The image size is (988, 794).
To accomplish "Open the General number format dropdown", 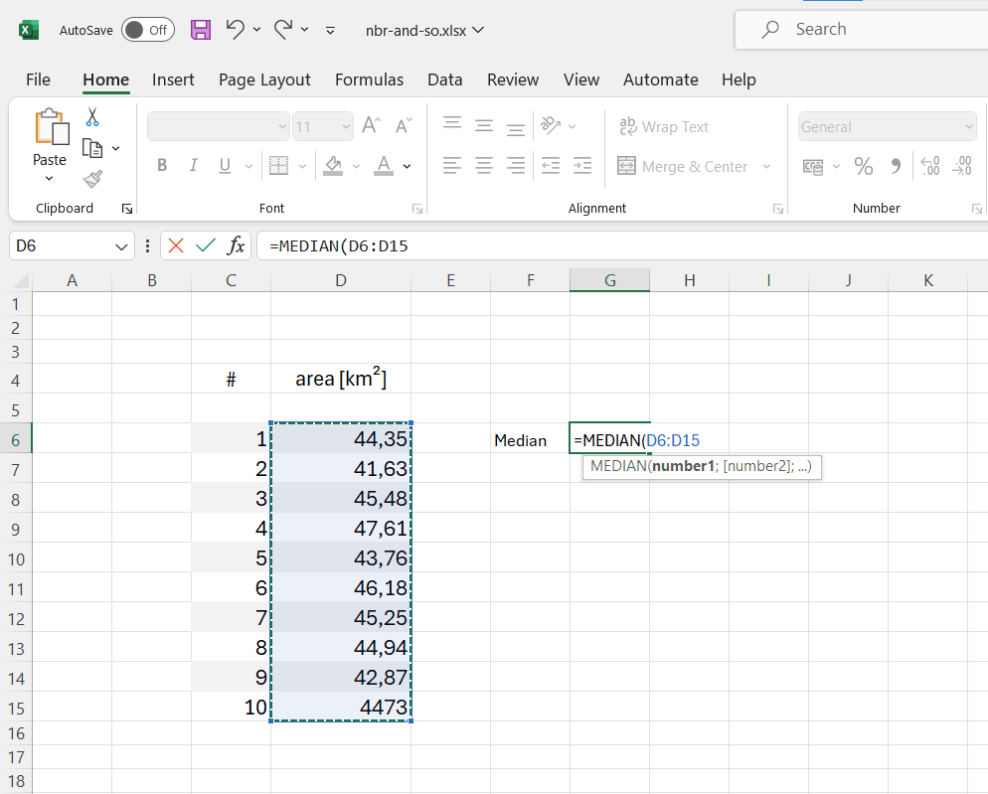I will pyautogui.click(x=968, y=127).
